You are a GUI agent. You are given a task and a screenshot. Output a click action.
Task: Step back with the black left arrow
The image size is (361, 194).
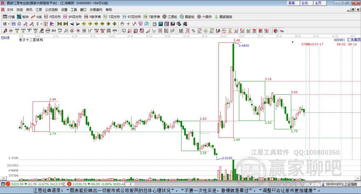click(72, 24)
